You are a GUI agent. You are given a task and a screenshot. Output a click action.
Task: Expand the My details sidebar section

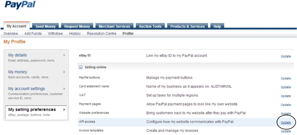click(36, 57)
